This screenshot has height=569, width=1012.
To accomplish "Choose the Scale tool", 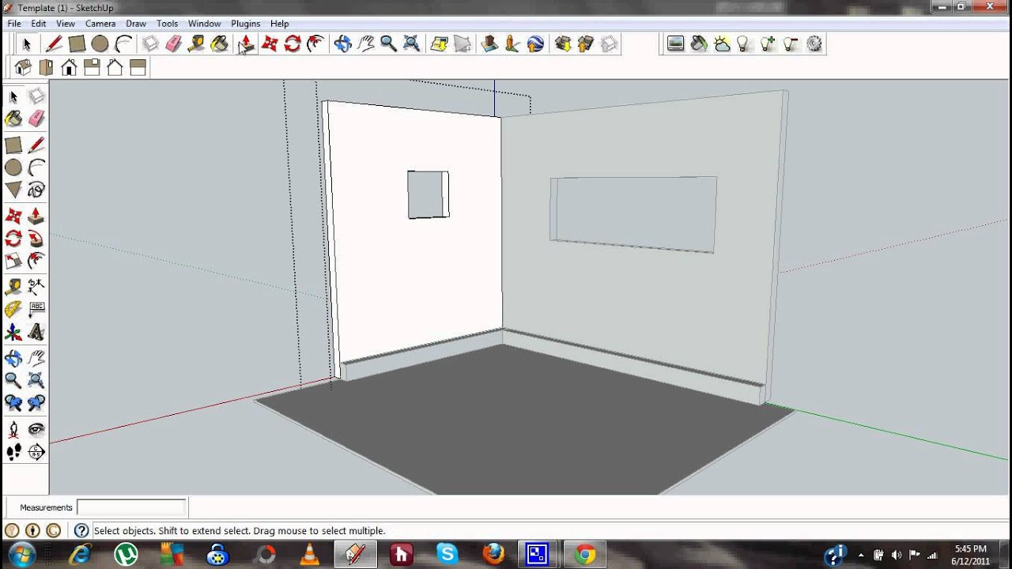I will point(13,261).
